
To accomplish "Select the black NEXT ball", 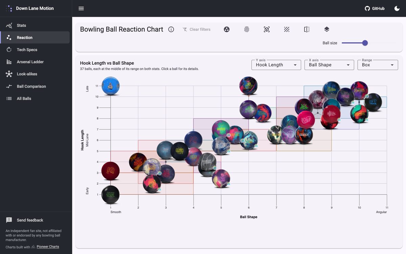I will pyautogui.click(x=373, y=102).
